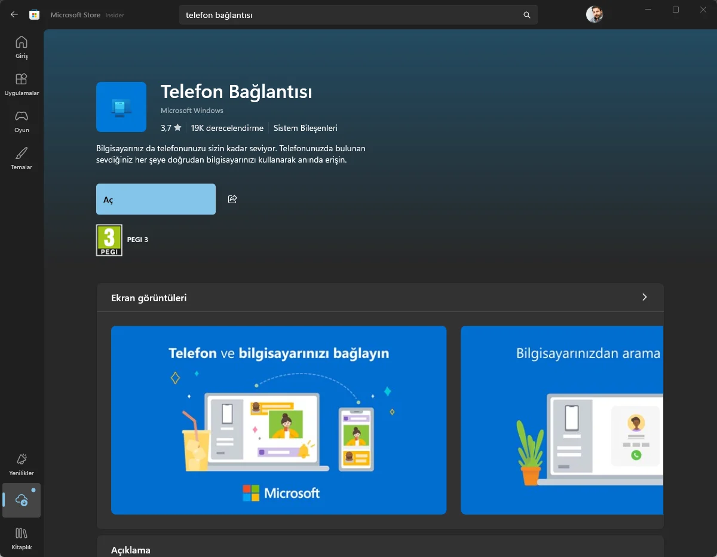Image resolution: width=717 pixels, height=557 pixels.
Task: Click the 3,7 rating value
Action: point(166,128)
